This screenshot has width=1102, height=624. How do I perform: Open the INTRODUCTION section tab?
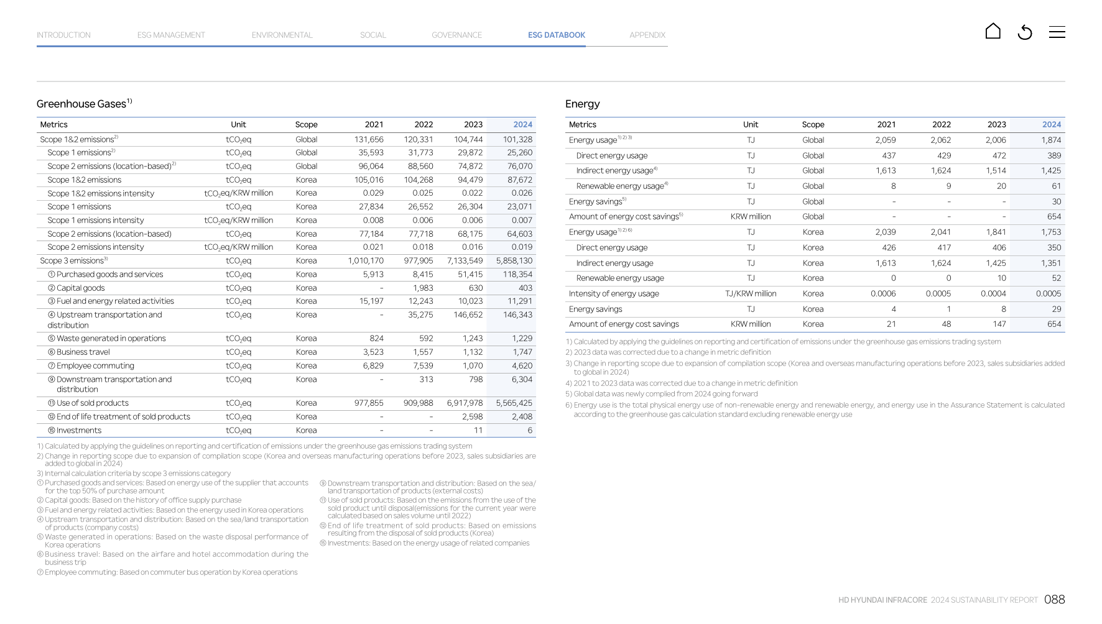pyautogui.click(x=63, y=35)
